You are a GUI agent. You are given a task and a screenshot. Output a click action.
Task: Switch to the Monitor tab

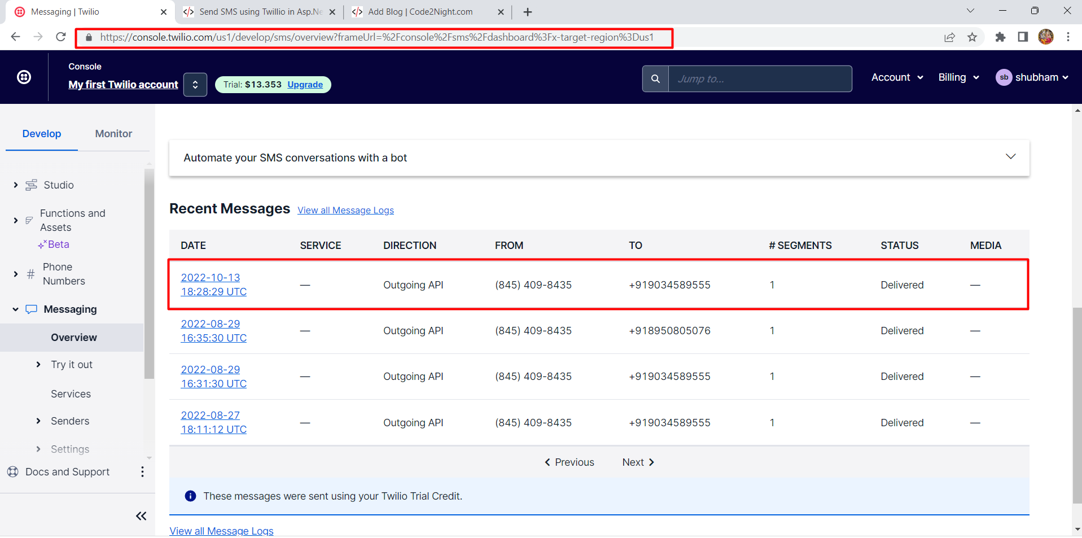[113, 134]
